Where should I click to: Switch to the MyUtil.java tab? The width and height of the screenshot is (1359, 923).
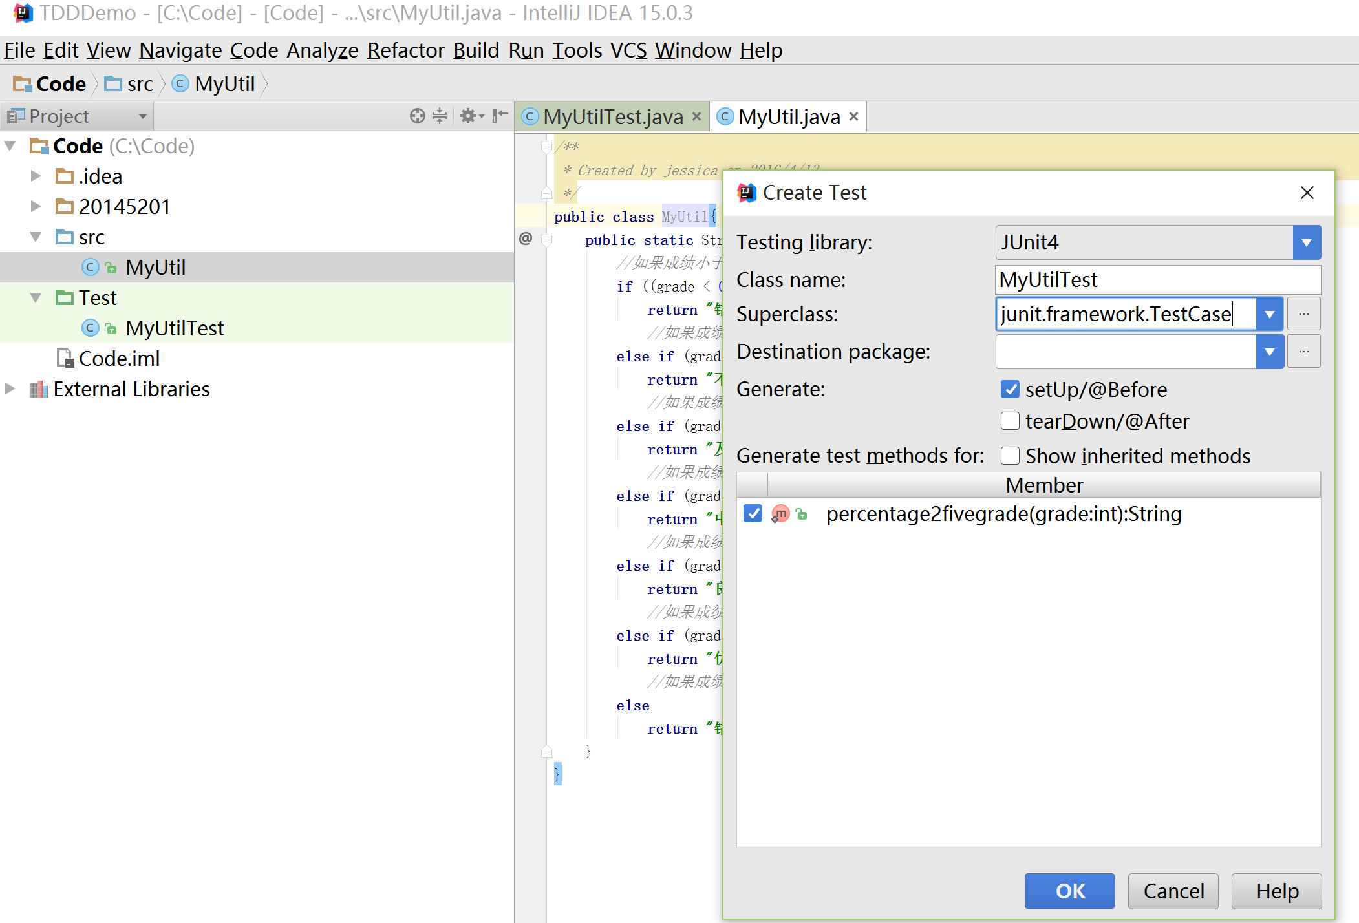click(789, 116)
